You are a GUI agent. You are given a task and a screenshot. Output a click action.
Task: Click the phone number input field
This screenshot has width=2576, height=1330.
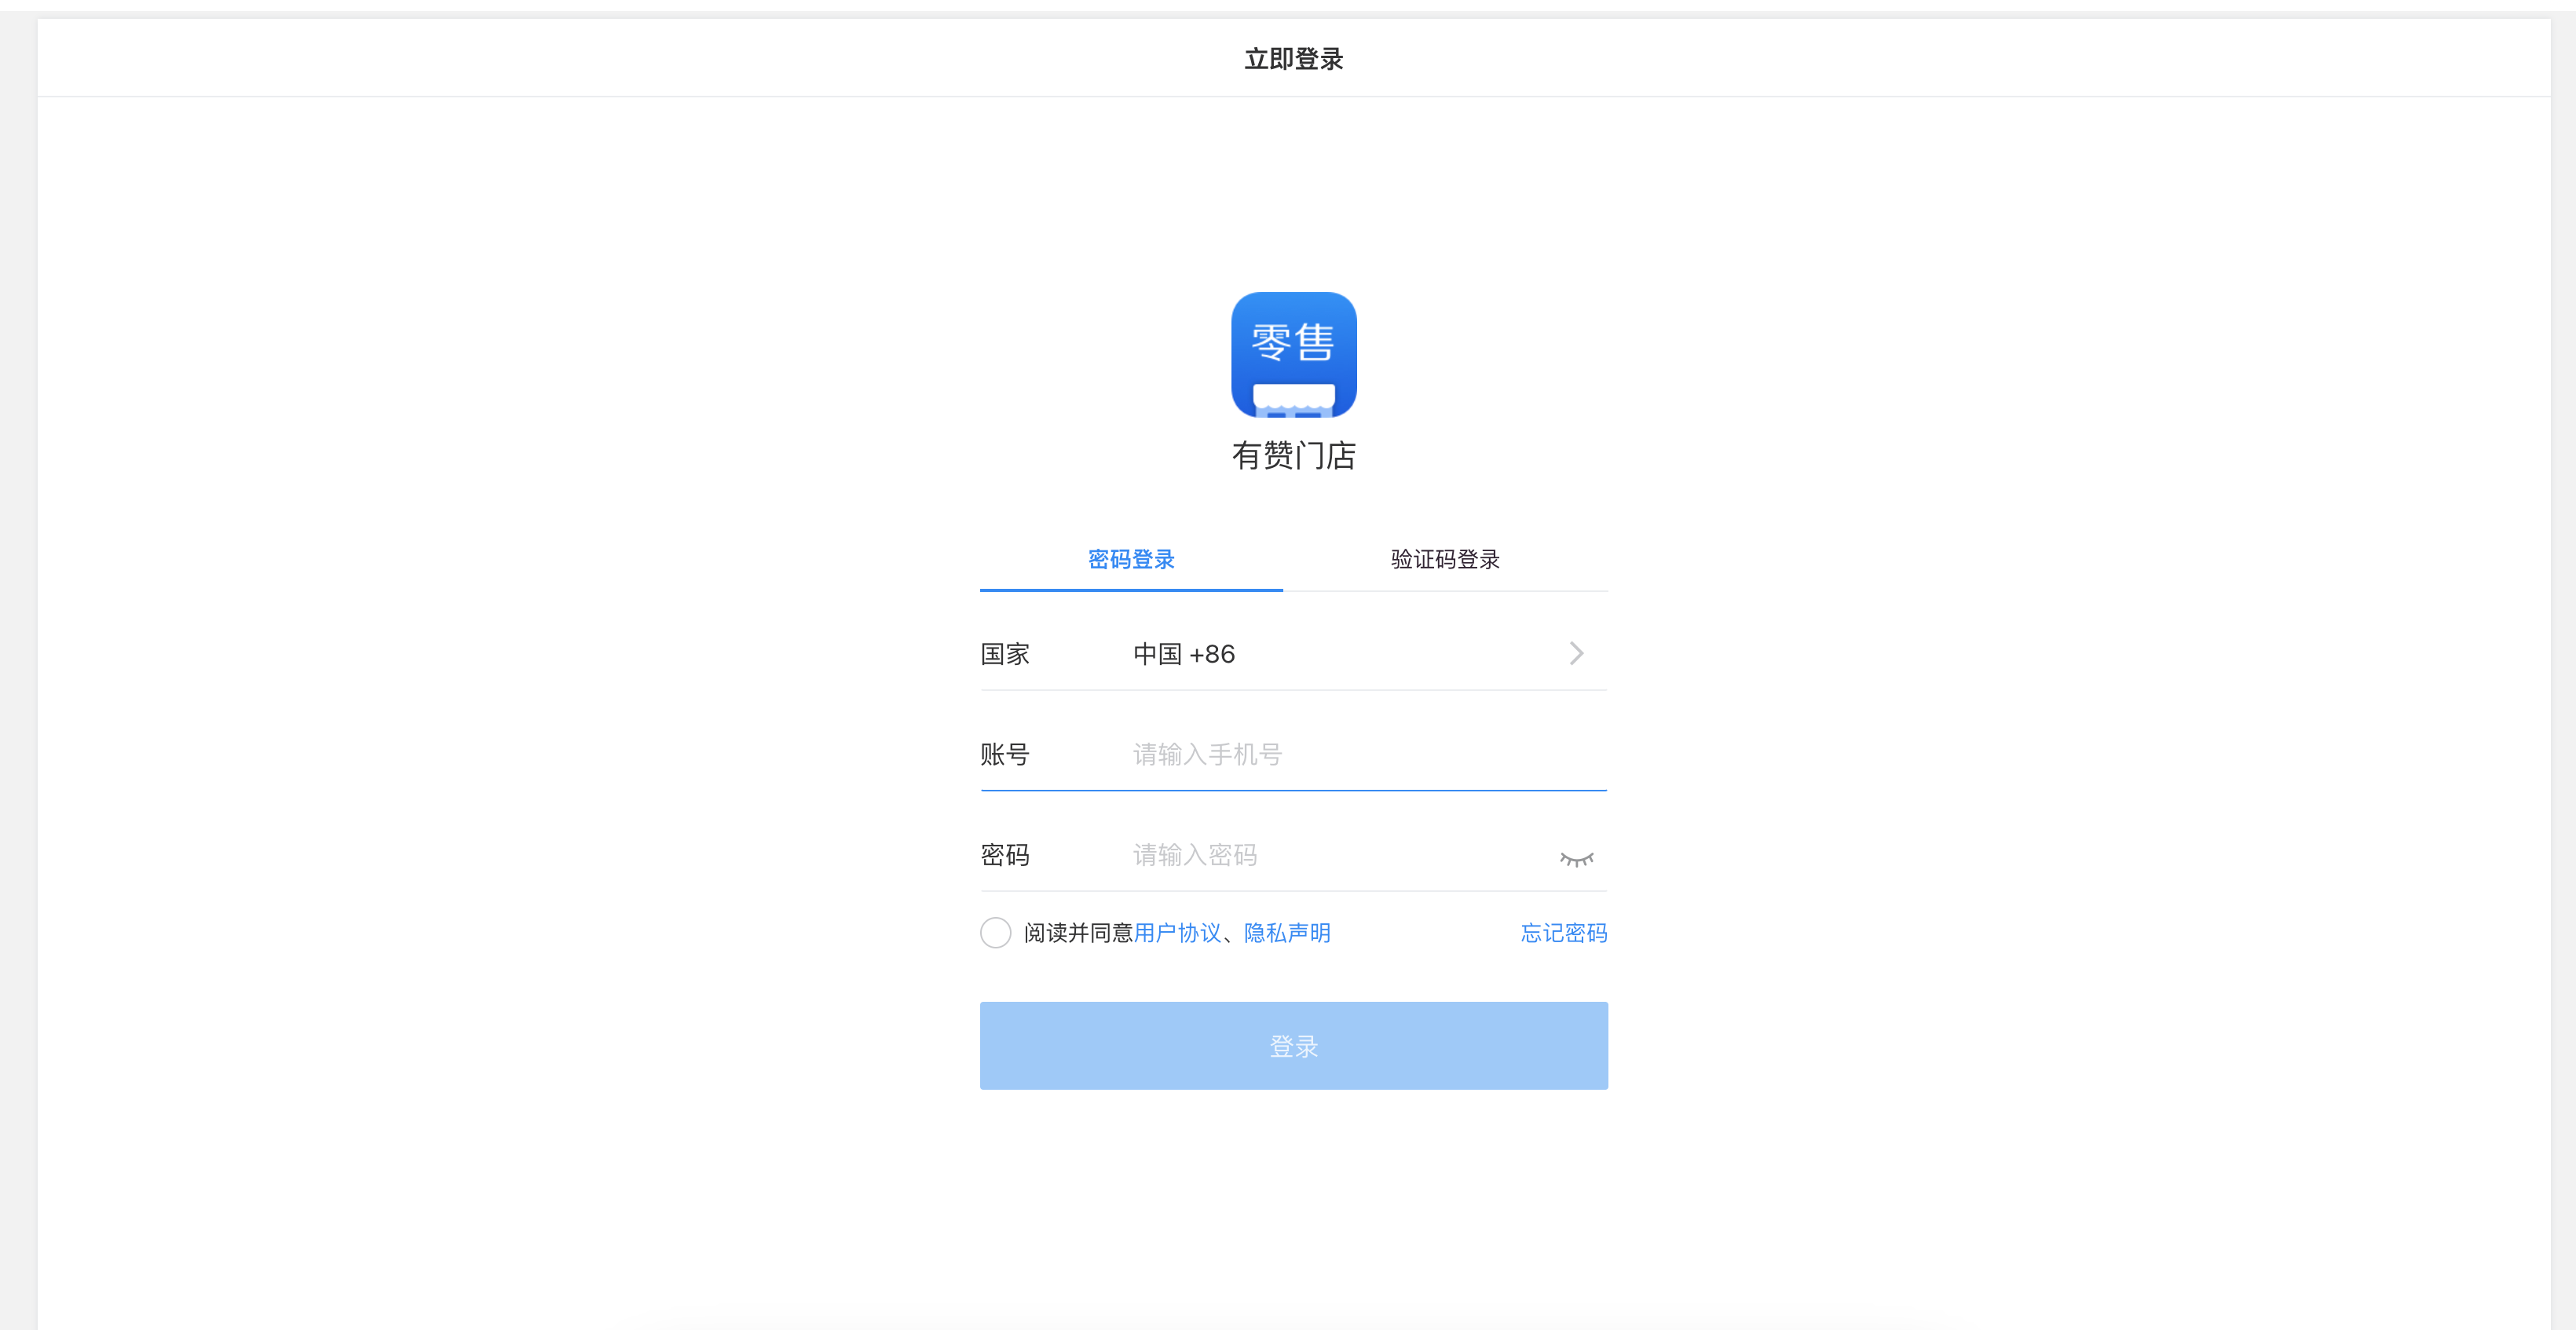pos(1300,755)
